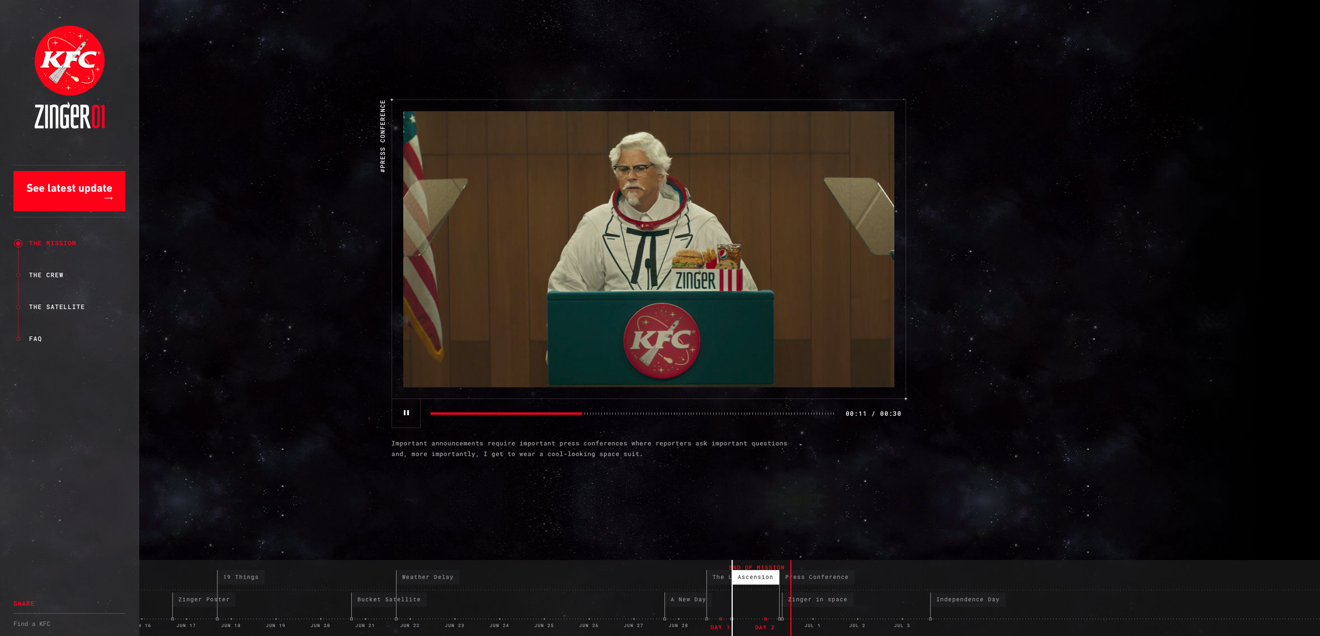
Task: Open The Crew section
Action: tap(46, 276)
